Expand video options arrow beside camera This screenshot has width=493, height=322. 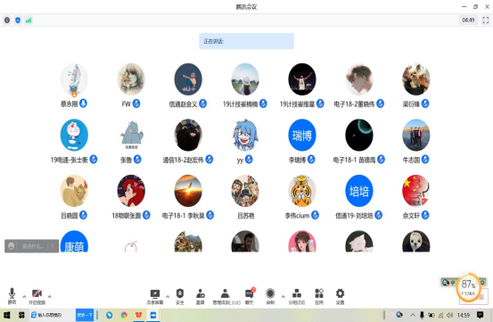pyautogui.click(x=49, y=296)
